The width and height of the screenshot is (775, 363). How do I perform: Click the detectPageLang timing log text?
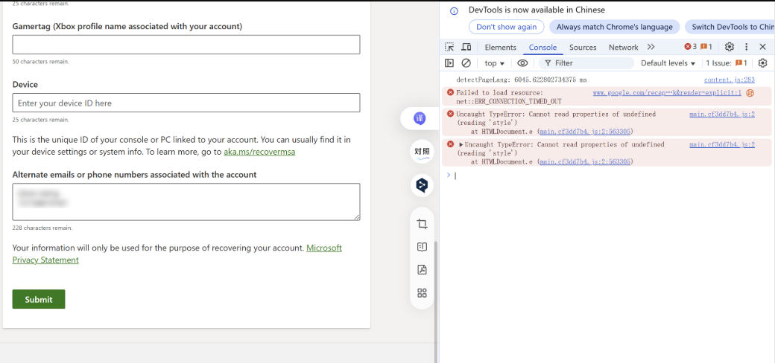pos(522,80)
